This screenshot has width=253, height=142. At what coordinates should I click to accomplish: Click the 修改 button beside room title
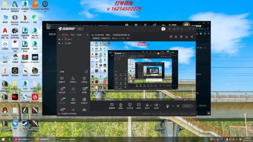[108, 35]
